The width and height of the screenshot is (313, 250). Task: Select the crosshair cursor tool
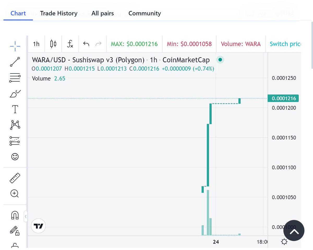(15, 46)
